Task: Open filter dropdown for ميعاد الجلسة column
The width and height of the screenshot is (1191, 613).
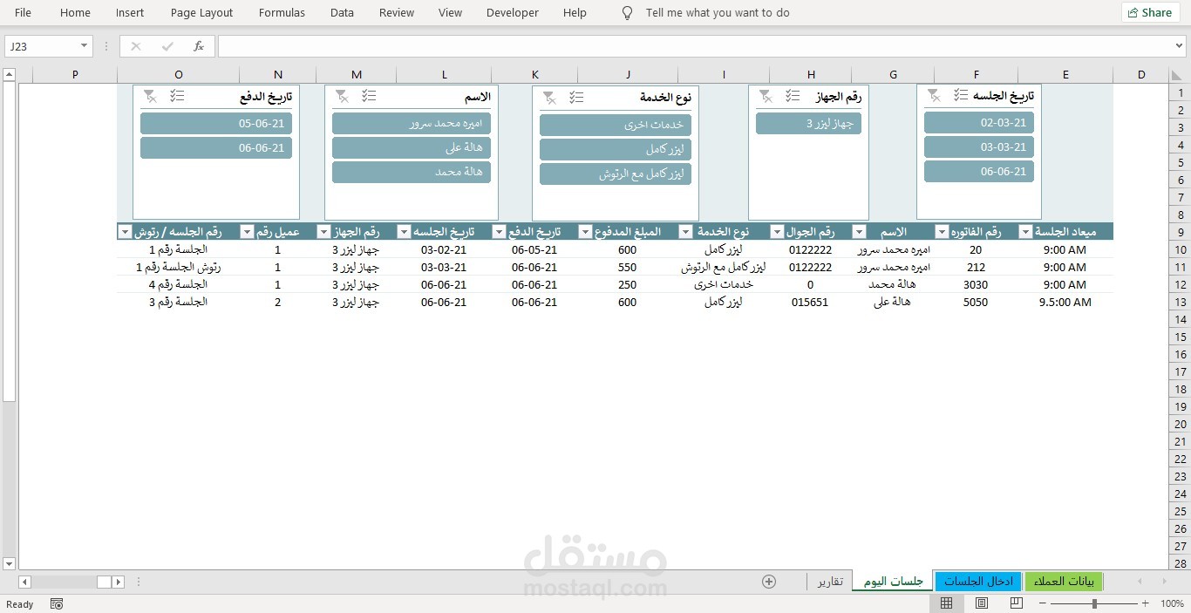Action: (1025, 232)
